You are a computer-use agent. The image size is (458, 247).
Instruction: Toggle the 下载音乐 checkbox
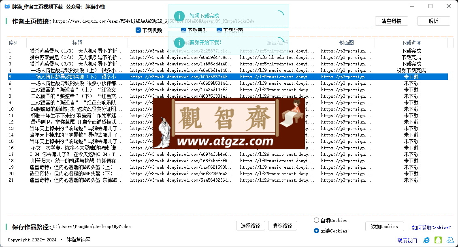coord(183,30)
